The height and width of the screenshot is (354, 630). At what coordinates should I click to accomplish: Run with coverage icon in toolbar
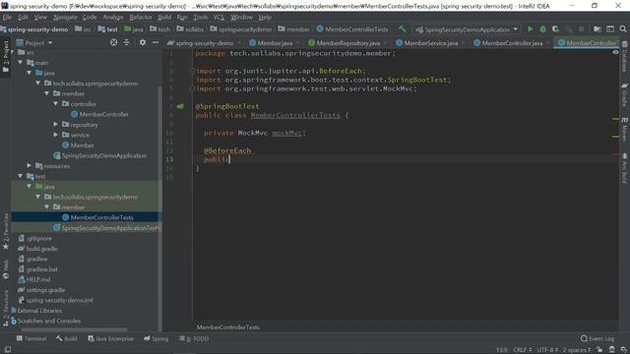coord(555,29)
